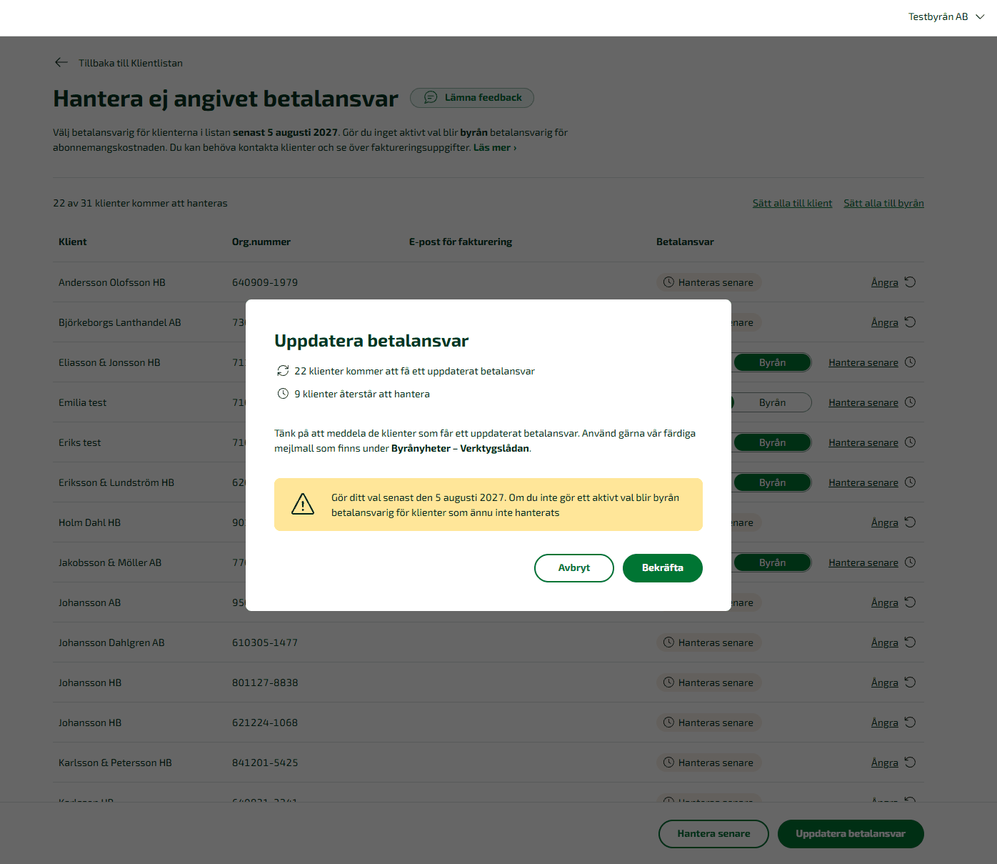997x864 pixels.
Task: Cancel the dialog with Avbryt
Action: tap(574, 568)
